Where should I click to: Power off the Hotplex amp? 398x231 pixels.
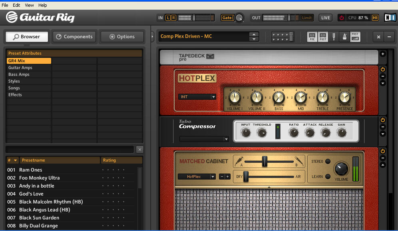382,69
